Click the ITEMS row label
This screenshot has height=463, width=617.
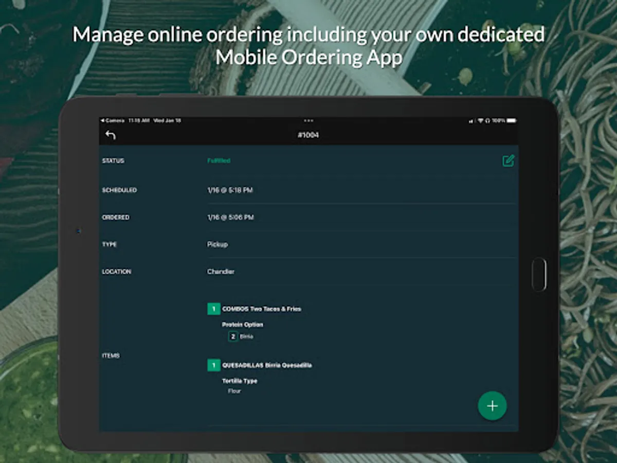tap(111, 355)
